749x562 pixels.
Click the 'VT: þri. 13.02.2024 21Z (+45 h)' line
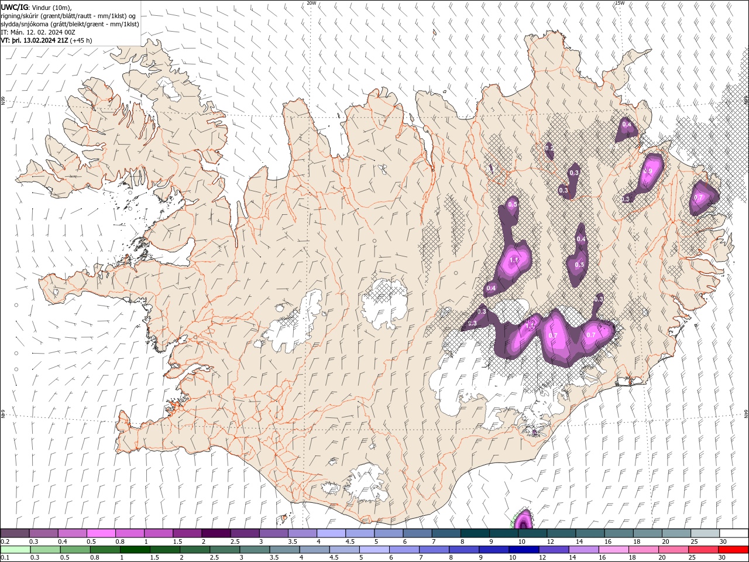47,40
